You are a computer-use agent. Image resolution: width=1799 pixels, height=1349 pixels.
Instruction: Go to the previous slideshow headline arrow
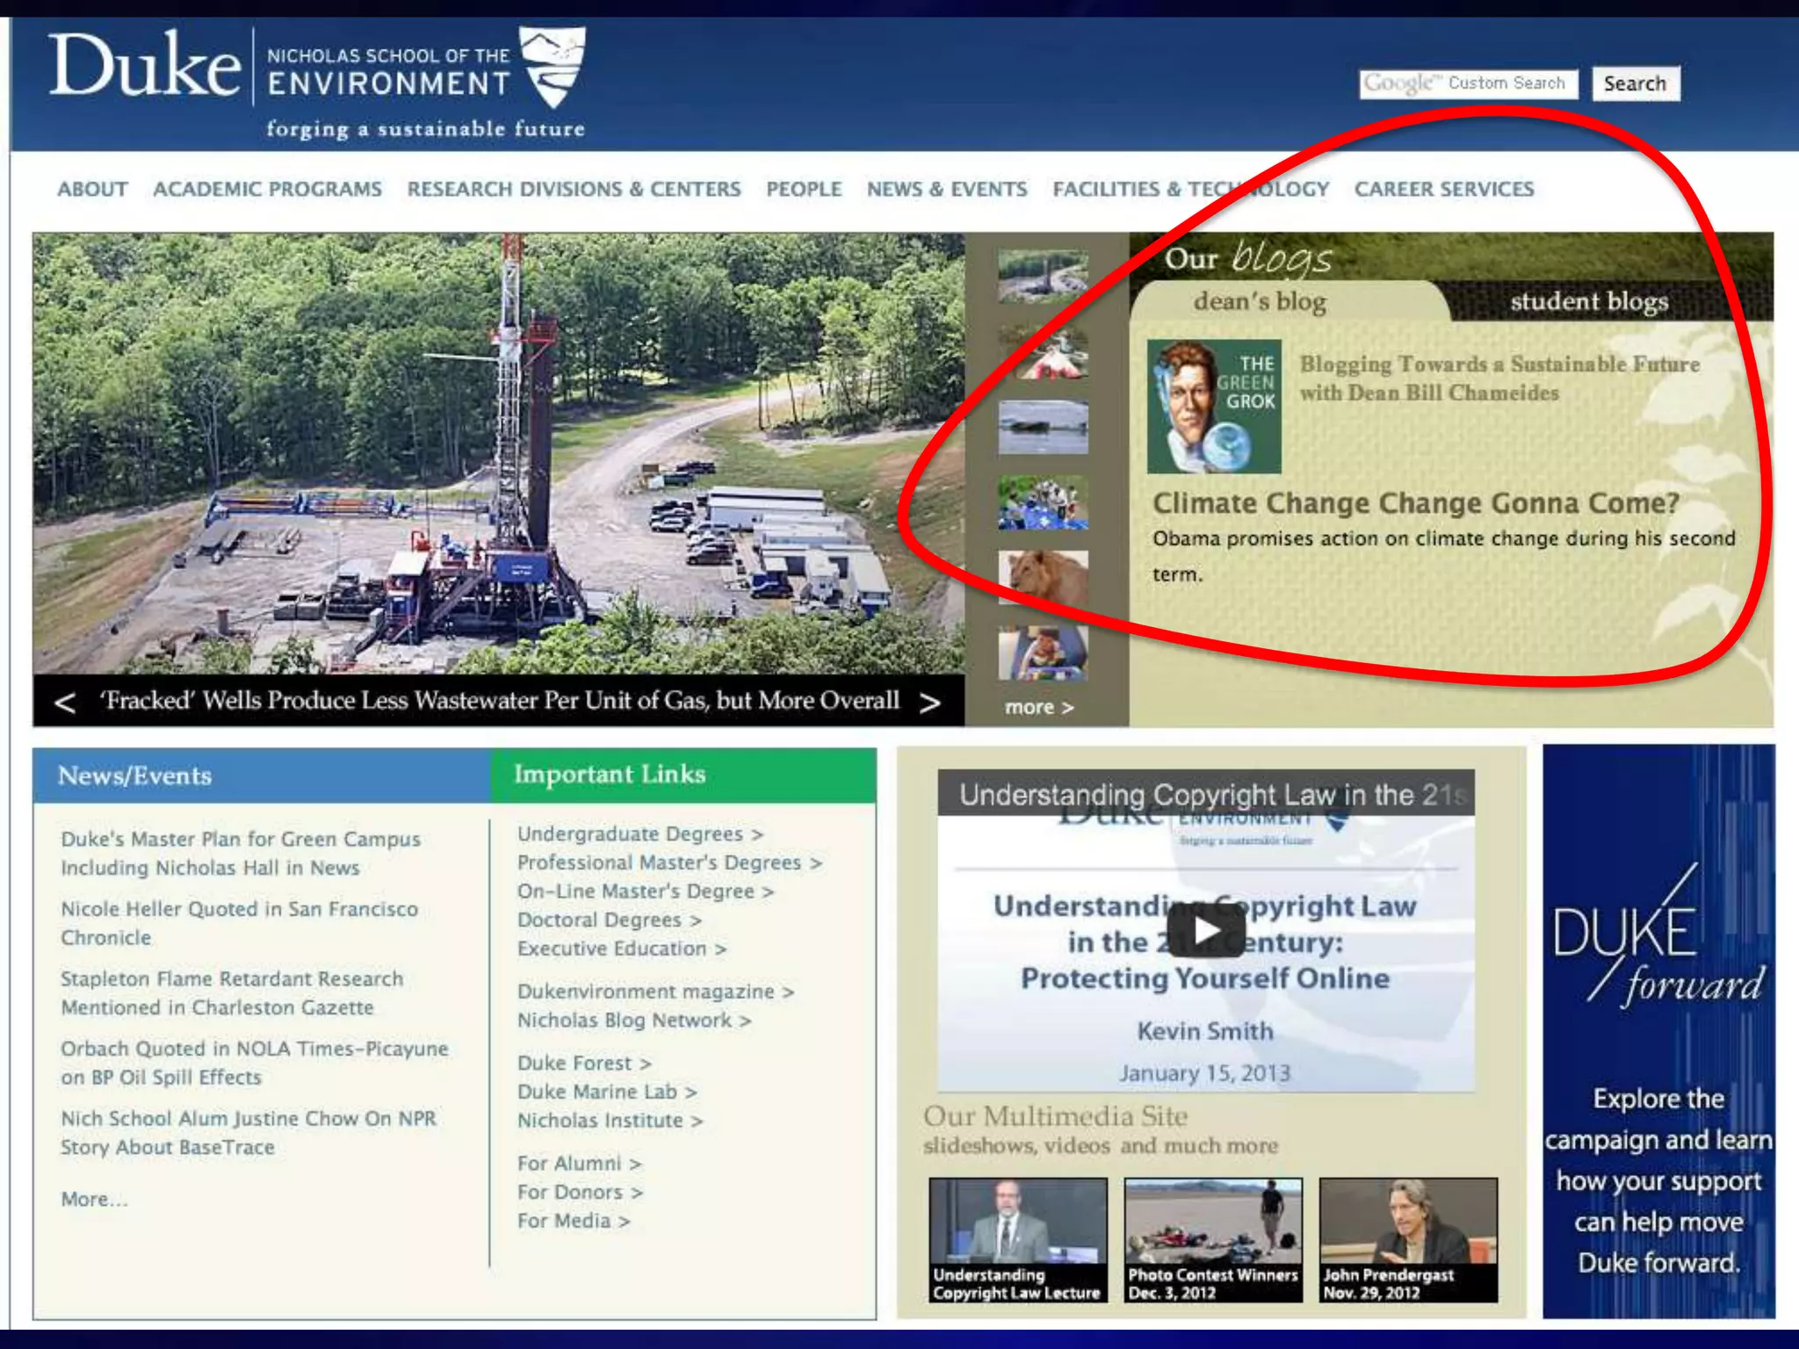(x=65, y=702)
